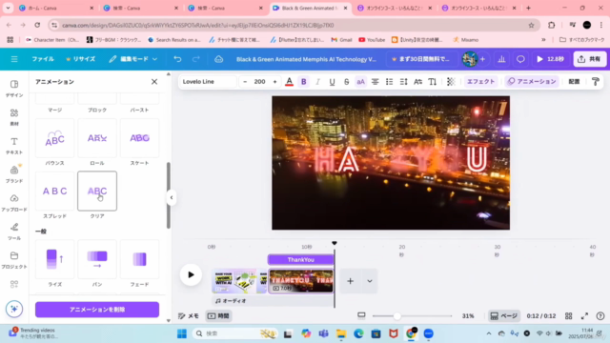Close the Animation panel
This screenshot has width=610, height=343.
(154, 82)
